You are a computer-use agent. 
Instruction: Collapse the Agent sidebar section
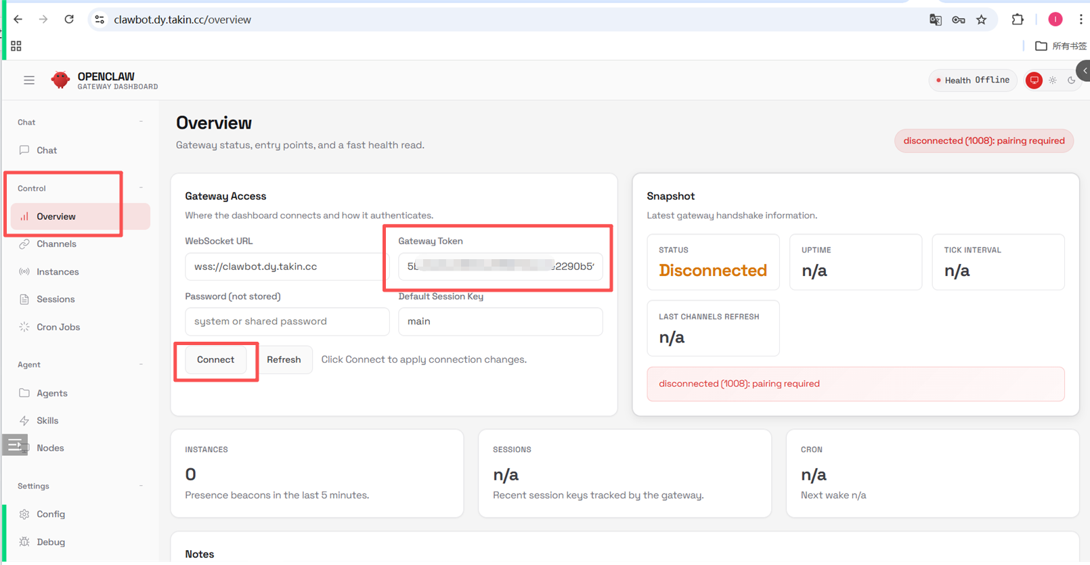click(141, 365)
